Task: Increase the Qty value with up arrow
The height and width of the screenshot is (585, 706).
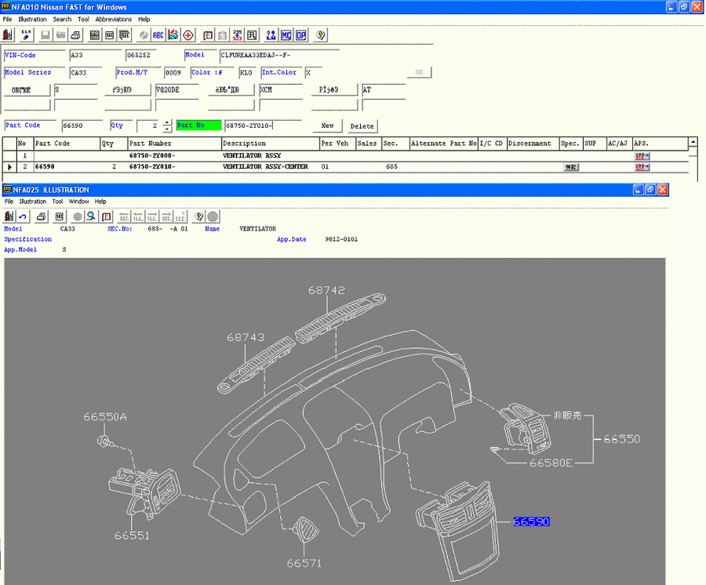Action: [x=167, y=122]
